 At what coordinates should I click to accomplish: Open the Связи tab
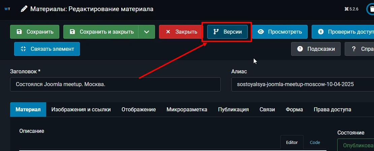point(267,110)
